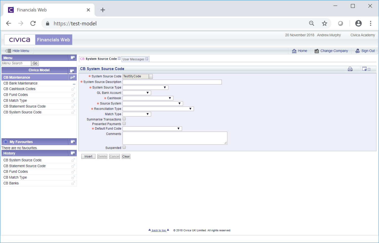Viewport: 379px width, 243px height.
Task: Click the Comments text area
Action: point(175,138)
